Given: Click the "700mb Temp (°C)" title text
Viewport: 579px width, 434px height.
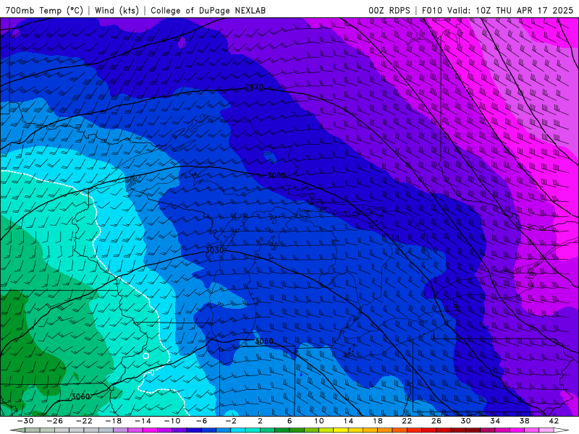Looking at the screenshot, I should tap(44, 10).
